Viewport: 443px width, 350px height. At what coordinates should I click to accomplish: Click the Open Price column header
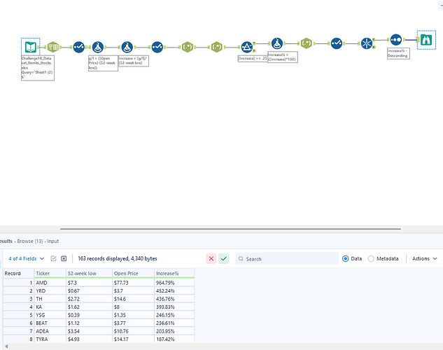tap(133, 274)
